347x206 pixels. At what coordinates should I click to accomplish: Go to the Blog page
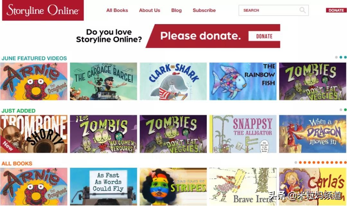[176, 10]
